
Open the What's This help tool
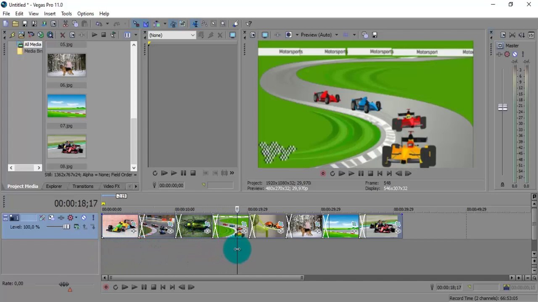point(248,24)
